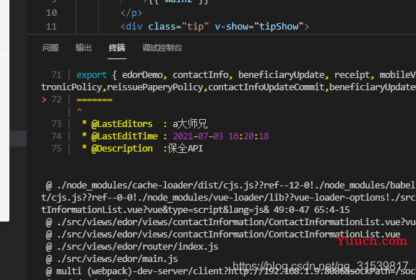Open the 调试控制台 debug console tab
The height and width of the screenshot is (280, 416).
tap(162, 48)
